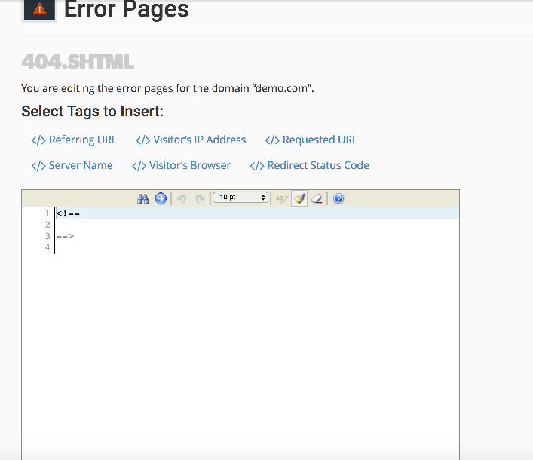The width and height of the screenshot is (533, 460).
Task: Insert the Requested URL tag
Action: (x=311, y=140)
